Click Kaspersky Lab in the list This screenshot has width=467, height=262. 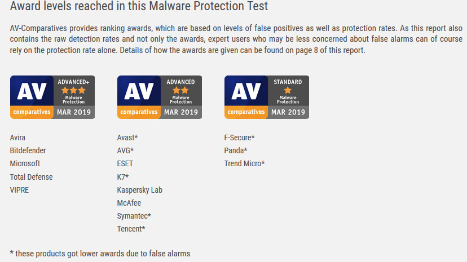tap(140, 190)
